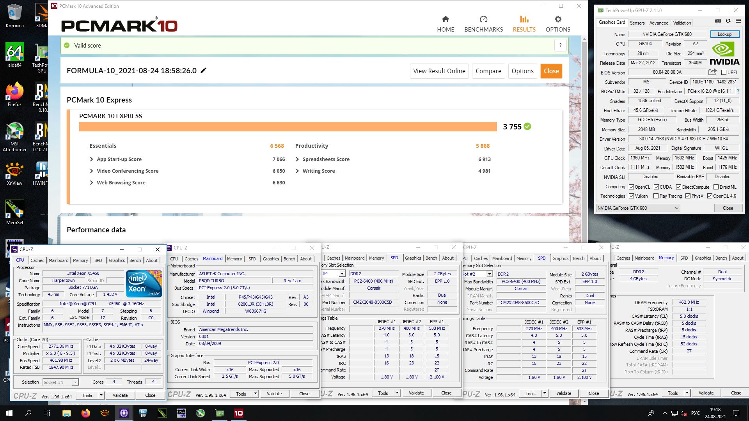Click PCMark 10 Express orange score bar

288,127
